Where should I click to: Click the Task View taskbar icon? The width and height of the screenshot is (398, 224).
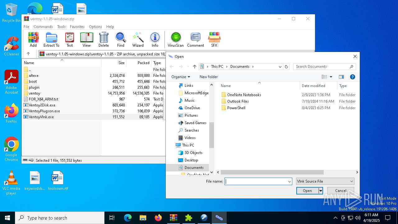click(x=112, y=218)
